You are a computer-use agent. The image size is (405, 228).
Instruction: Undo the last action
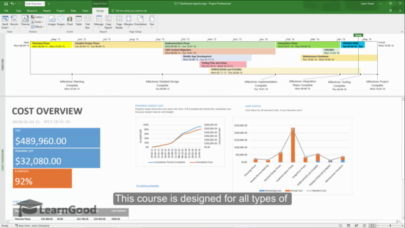click(12, 4)
